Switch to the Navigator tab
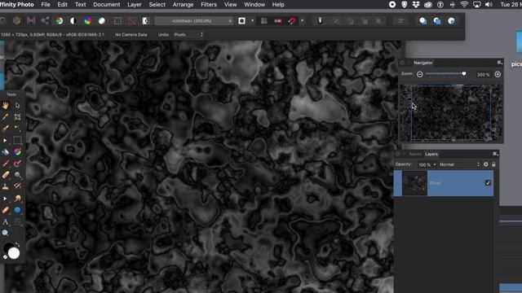The height and width of the screenshot is (293, 522). coord(423,63)
